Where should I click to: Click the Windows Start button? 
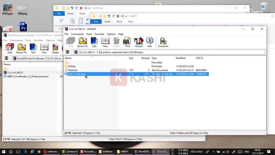point(3,151)
